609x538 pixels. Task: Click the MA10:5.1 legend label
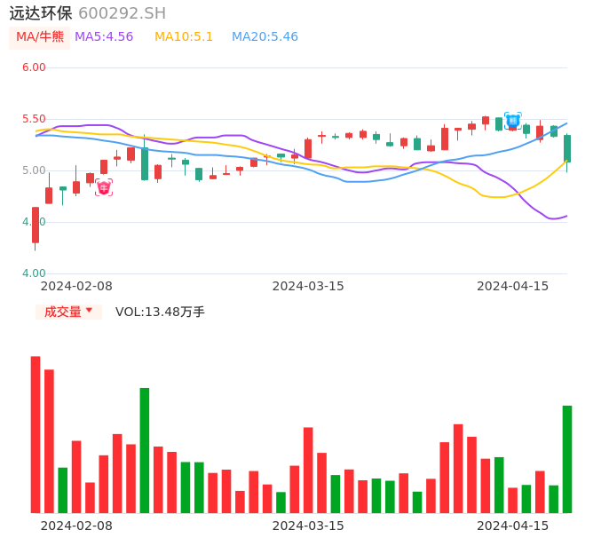184,37
